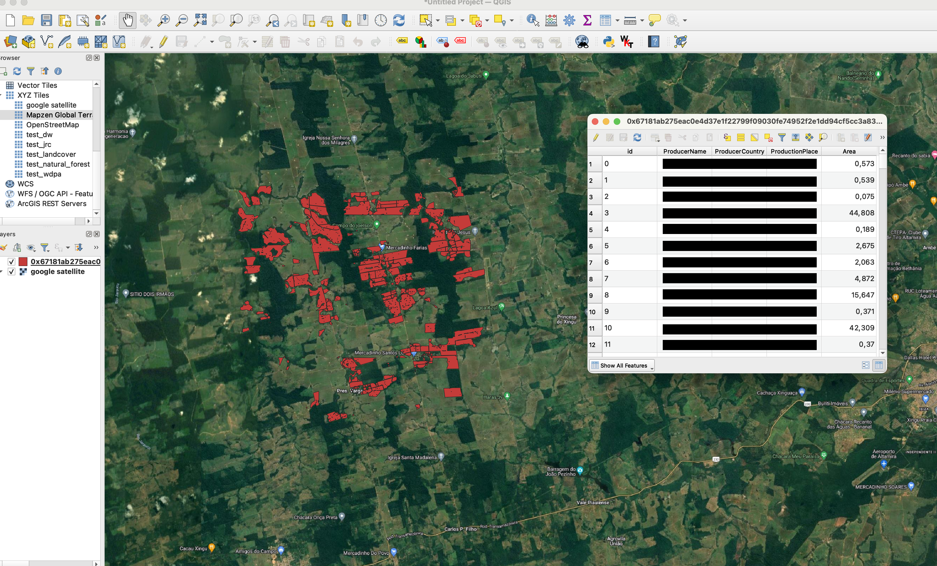This screenshot has height=566, width=937.
Task: Click the red layer symbol swatch
Action: click(x=23, y=262)
